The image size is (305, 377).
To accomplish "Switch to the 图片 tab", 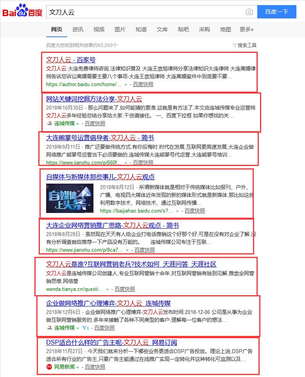I will pos(120,30).
